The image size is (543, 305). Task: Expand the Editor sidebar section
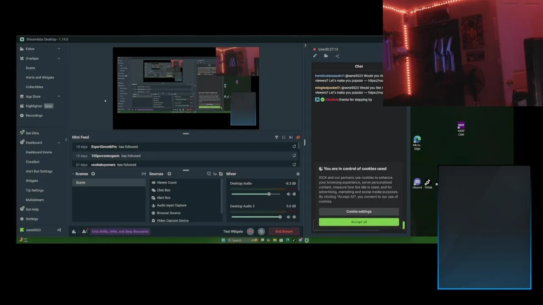coord(59,49)
